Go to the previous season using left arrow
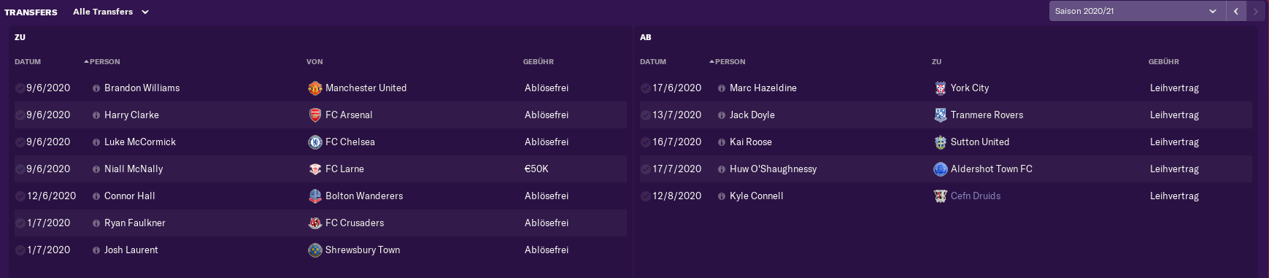This screenshot has width=1269, height=278. (x=1236, y=11)
